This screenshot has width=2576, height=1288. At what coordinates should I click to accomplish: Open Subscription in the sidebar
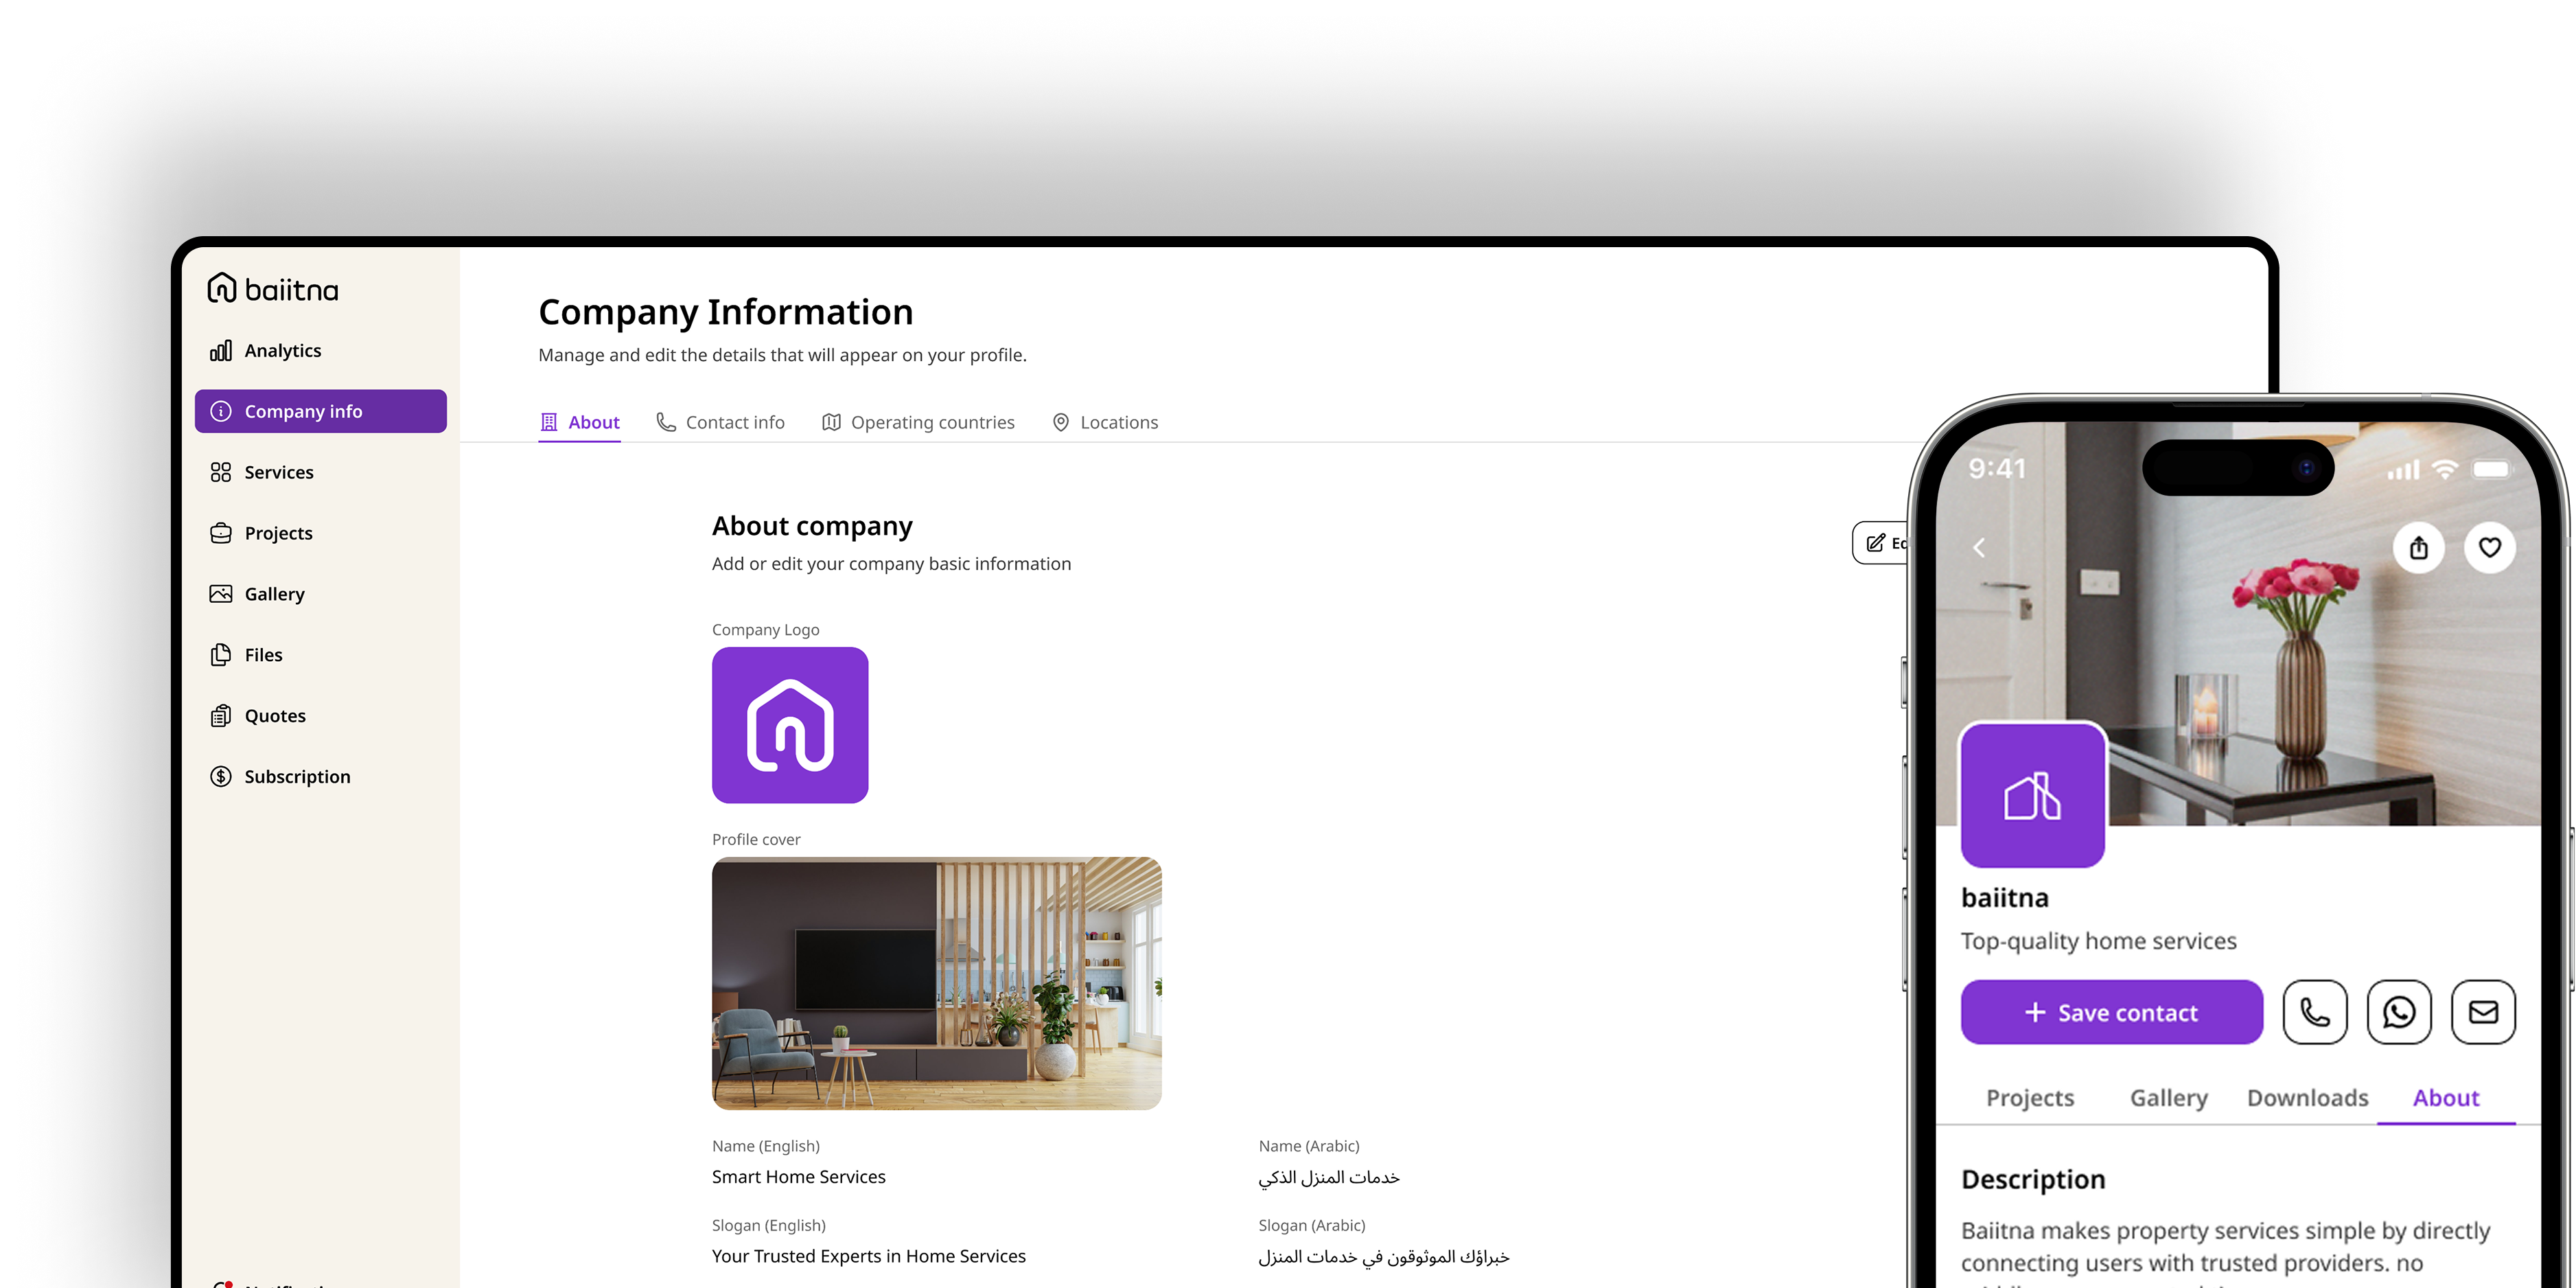(320, 777)
